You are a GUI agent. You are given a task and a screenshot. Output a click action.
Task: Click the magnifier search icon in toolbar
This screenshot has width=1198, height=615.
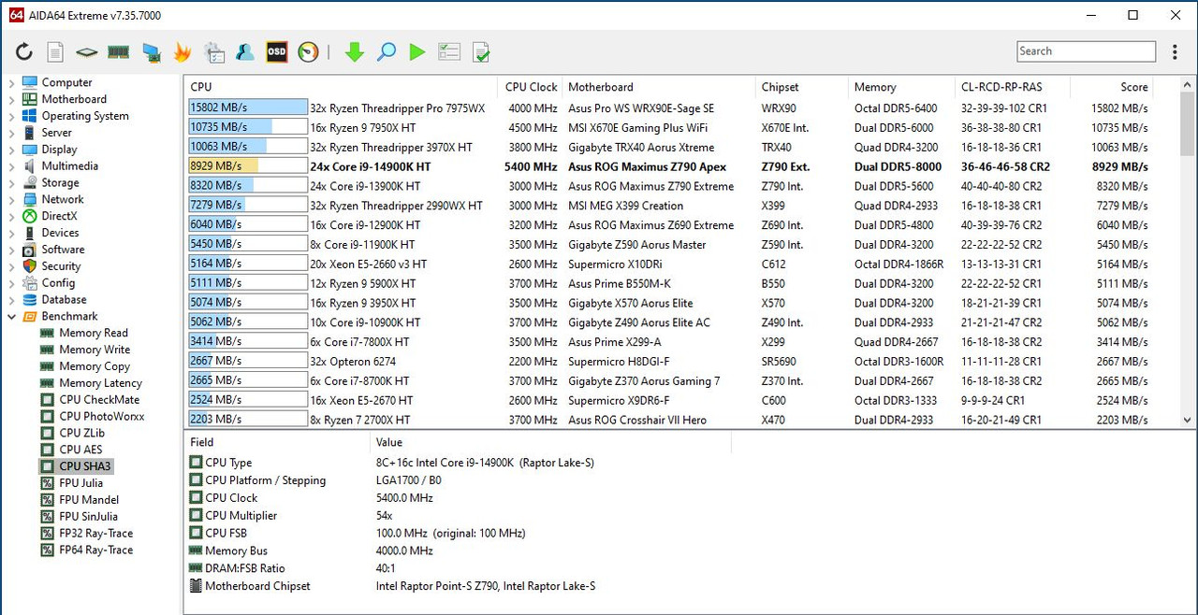(386, 52)
